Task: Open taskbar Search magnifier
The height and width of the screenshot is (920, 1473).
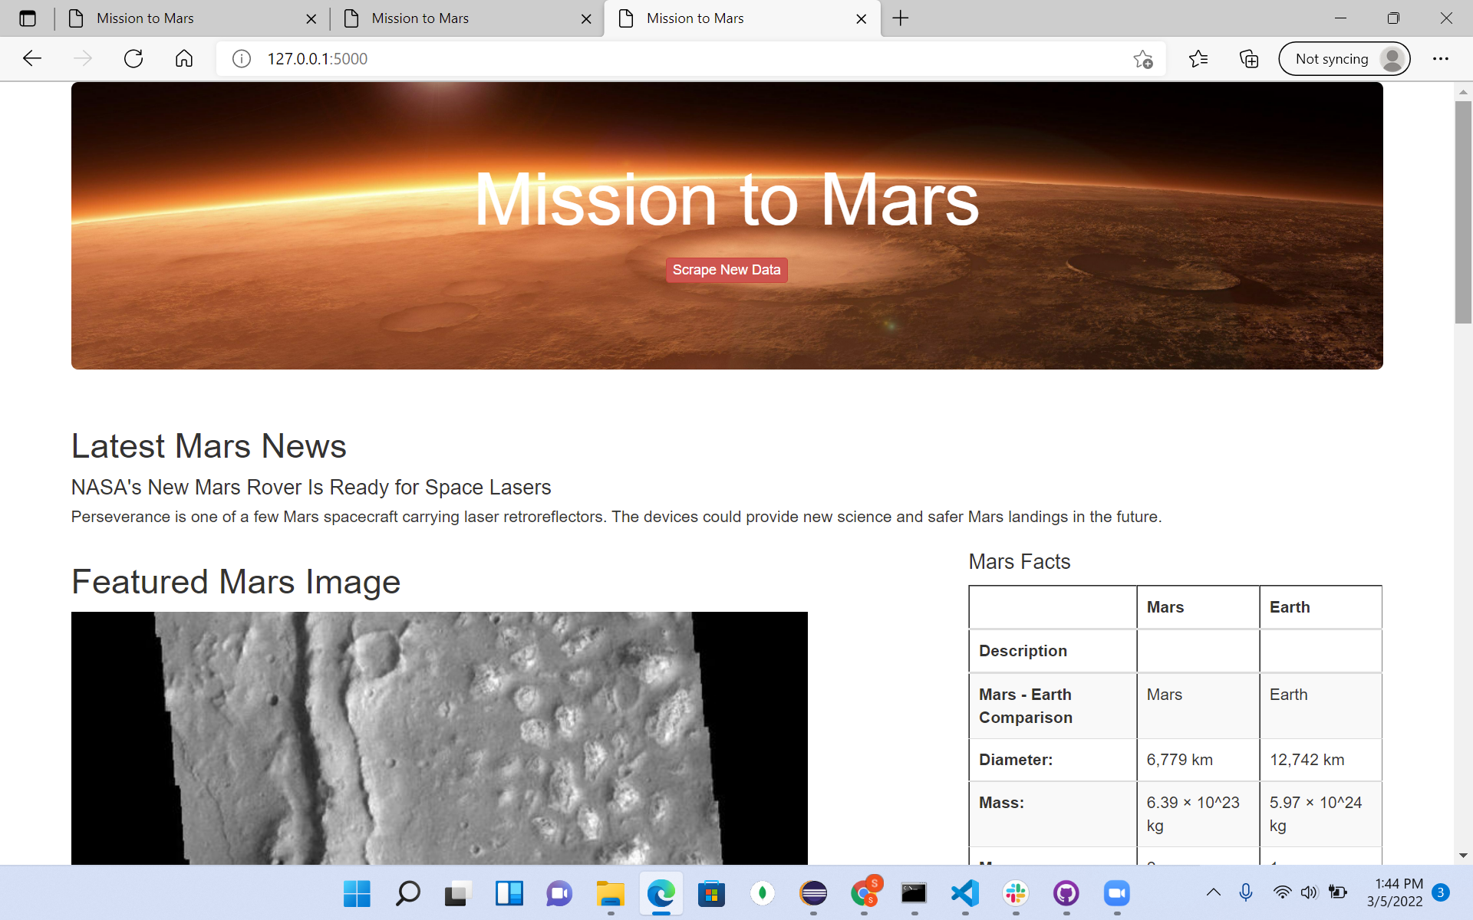Action: [407, 893]
